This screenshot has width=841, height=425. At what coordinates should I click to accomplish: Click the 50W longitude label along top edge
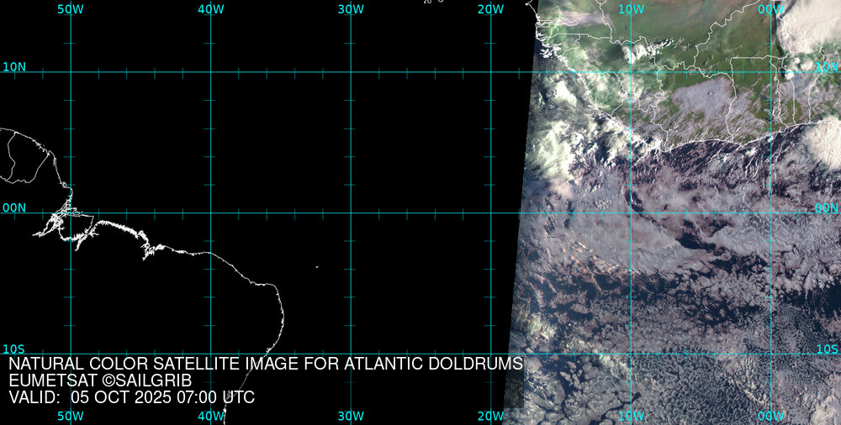71,9
